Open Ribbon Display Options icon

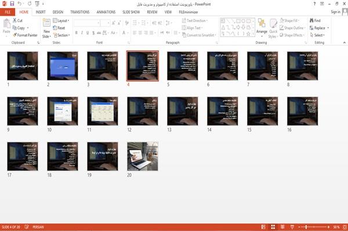(x=322, y=4)
